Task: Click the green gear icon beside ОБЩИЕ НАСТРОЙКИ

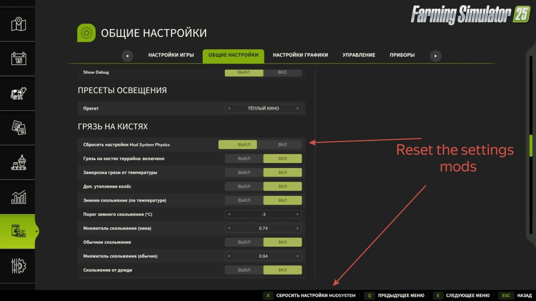Action: pos(86,33)
